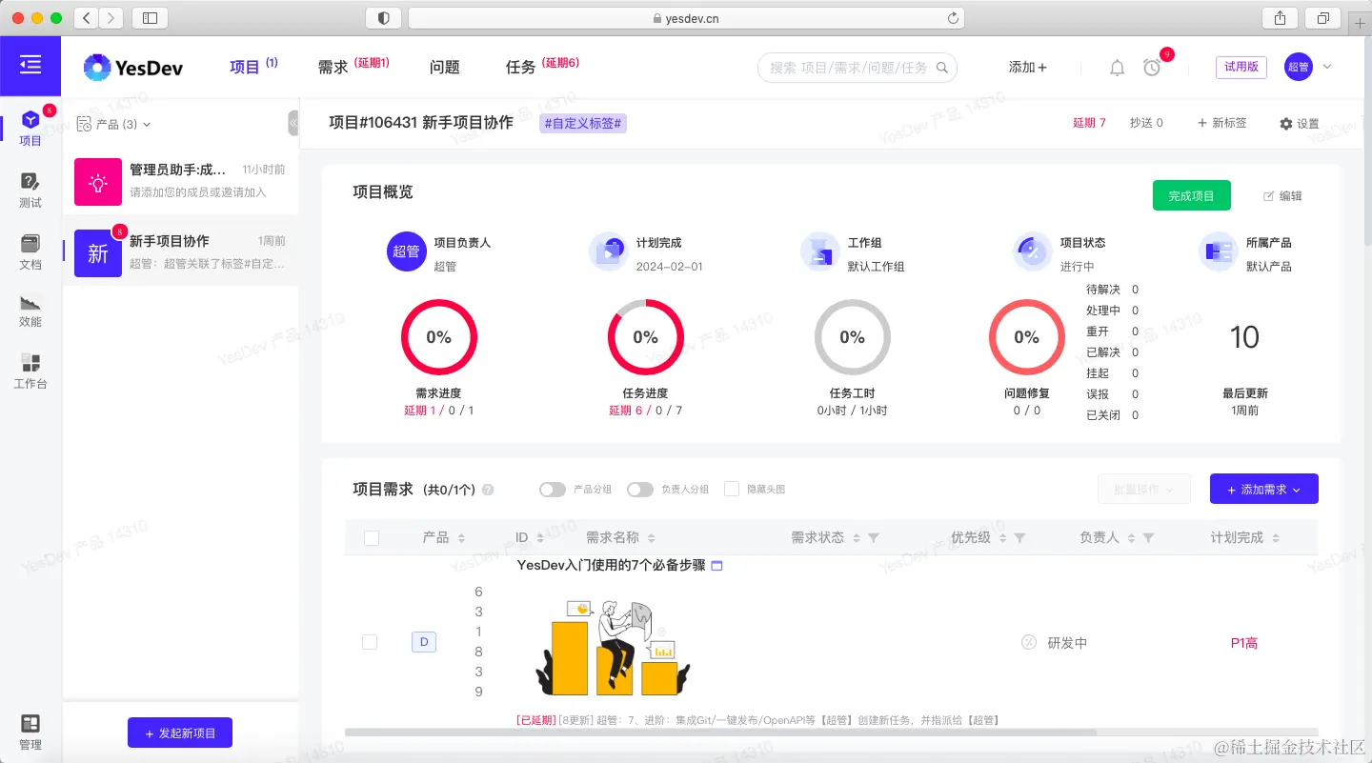Open the 添加需求 dropdown button
Screen dimensions: 1372x763
(x=1264, y=490)
